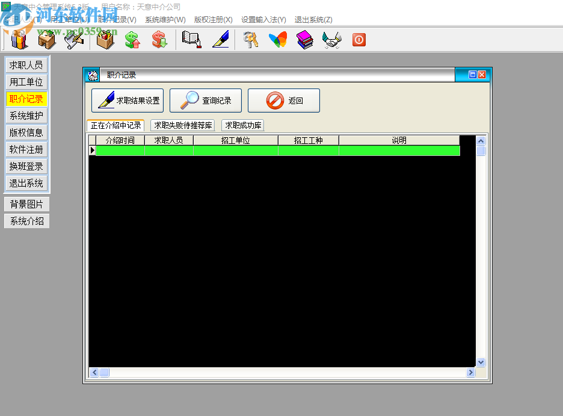
Task: Click the 返回 button
Action: coord(284,101)
